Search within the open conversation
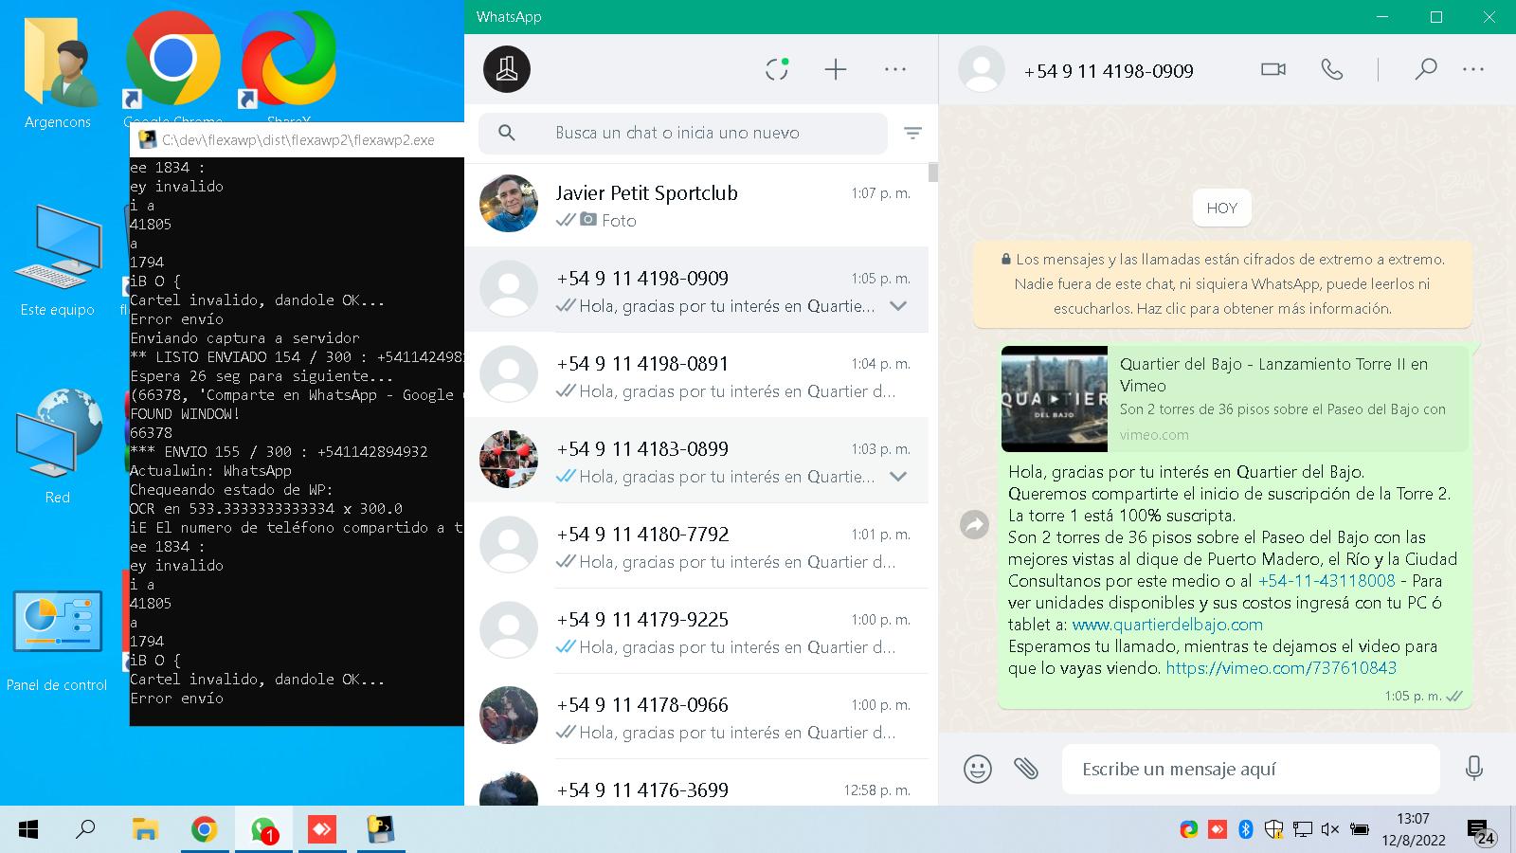The image size is (1516, 853). pyautogui.click(x=1426, y=69)
